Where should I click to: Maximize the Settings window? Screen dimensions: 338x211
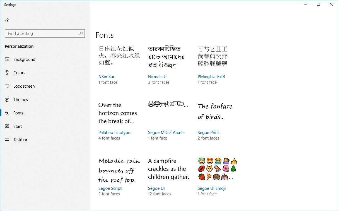(318, 4)
